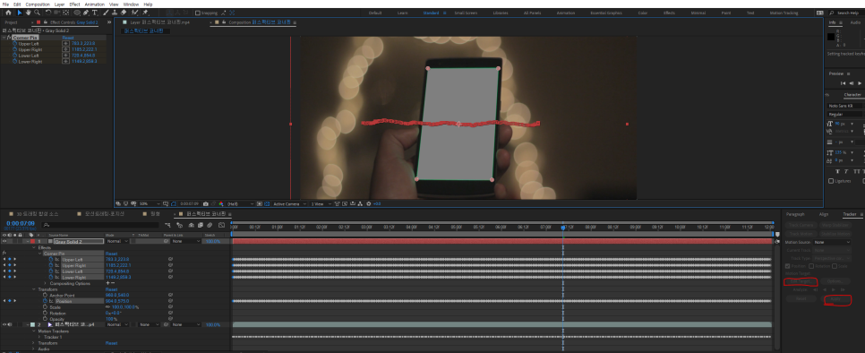Open the resolution (Half) dropdown

[241, 203]
